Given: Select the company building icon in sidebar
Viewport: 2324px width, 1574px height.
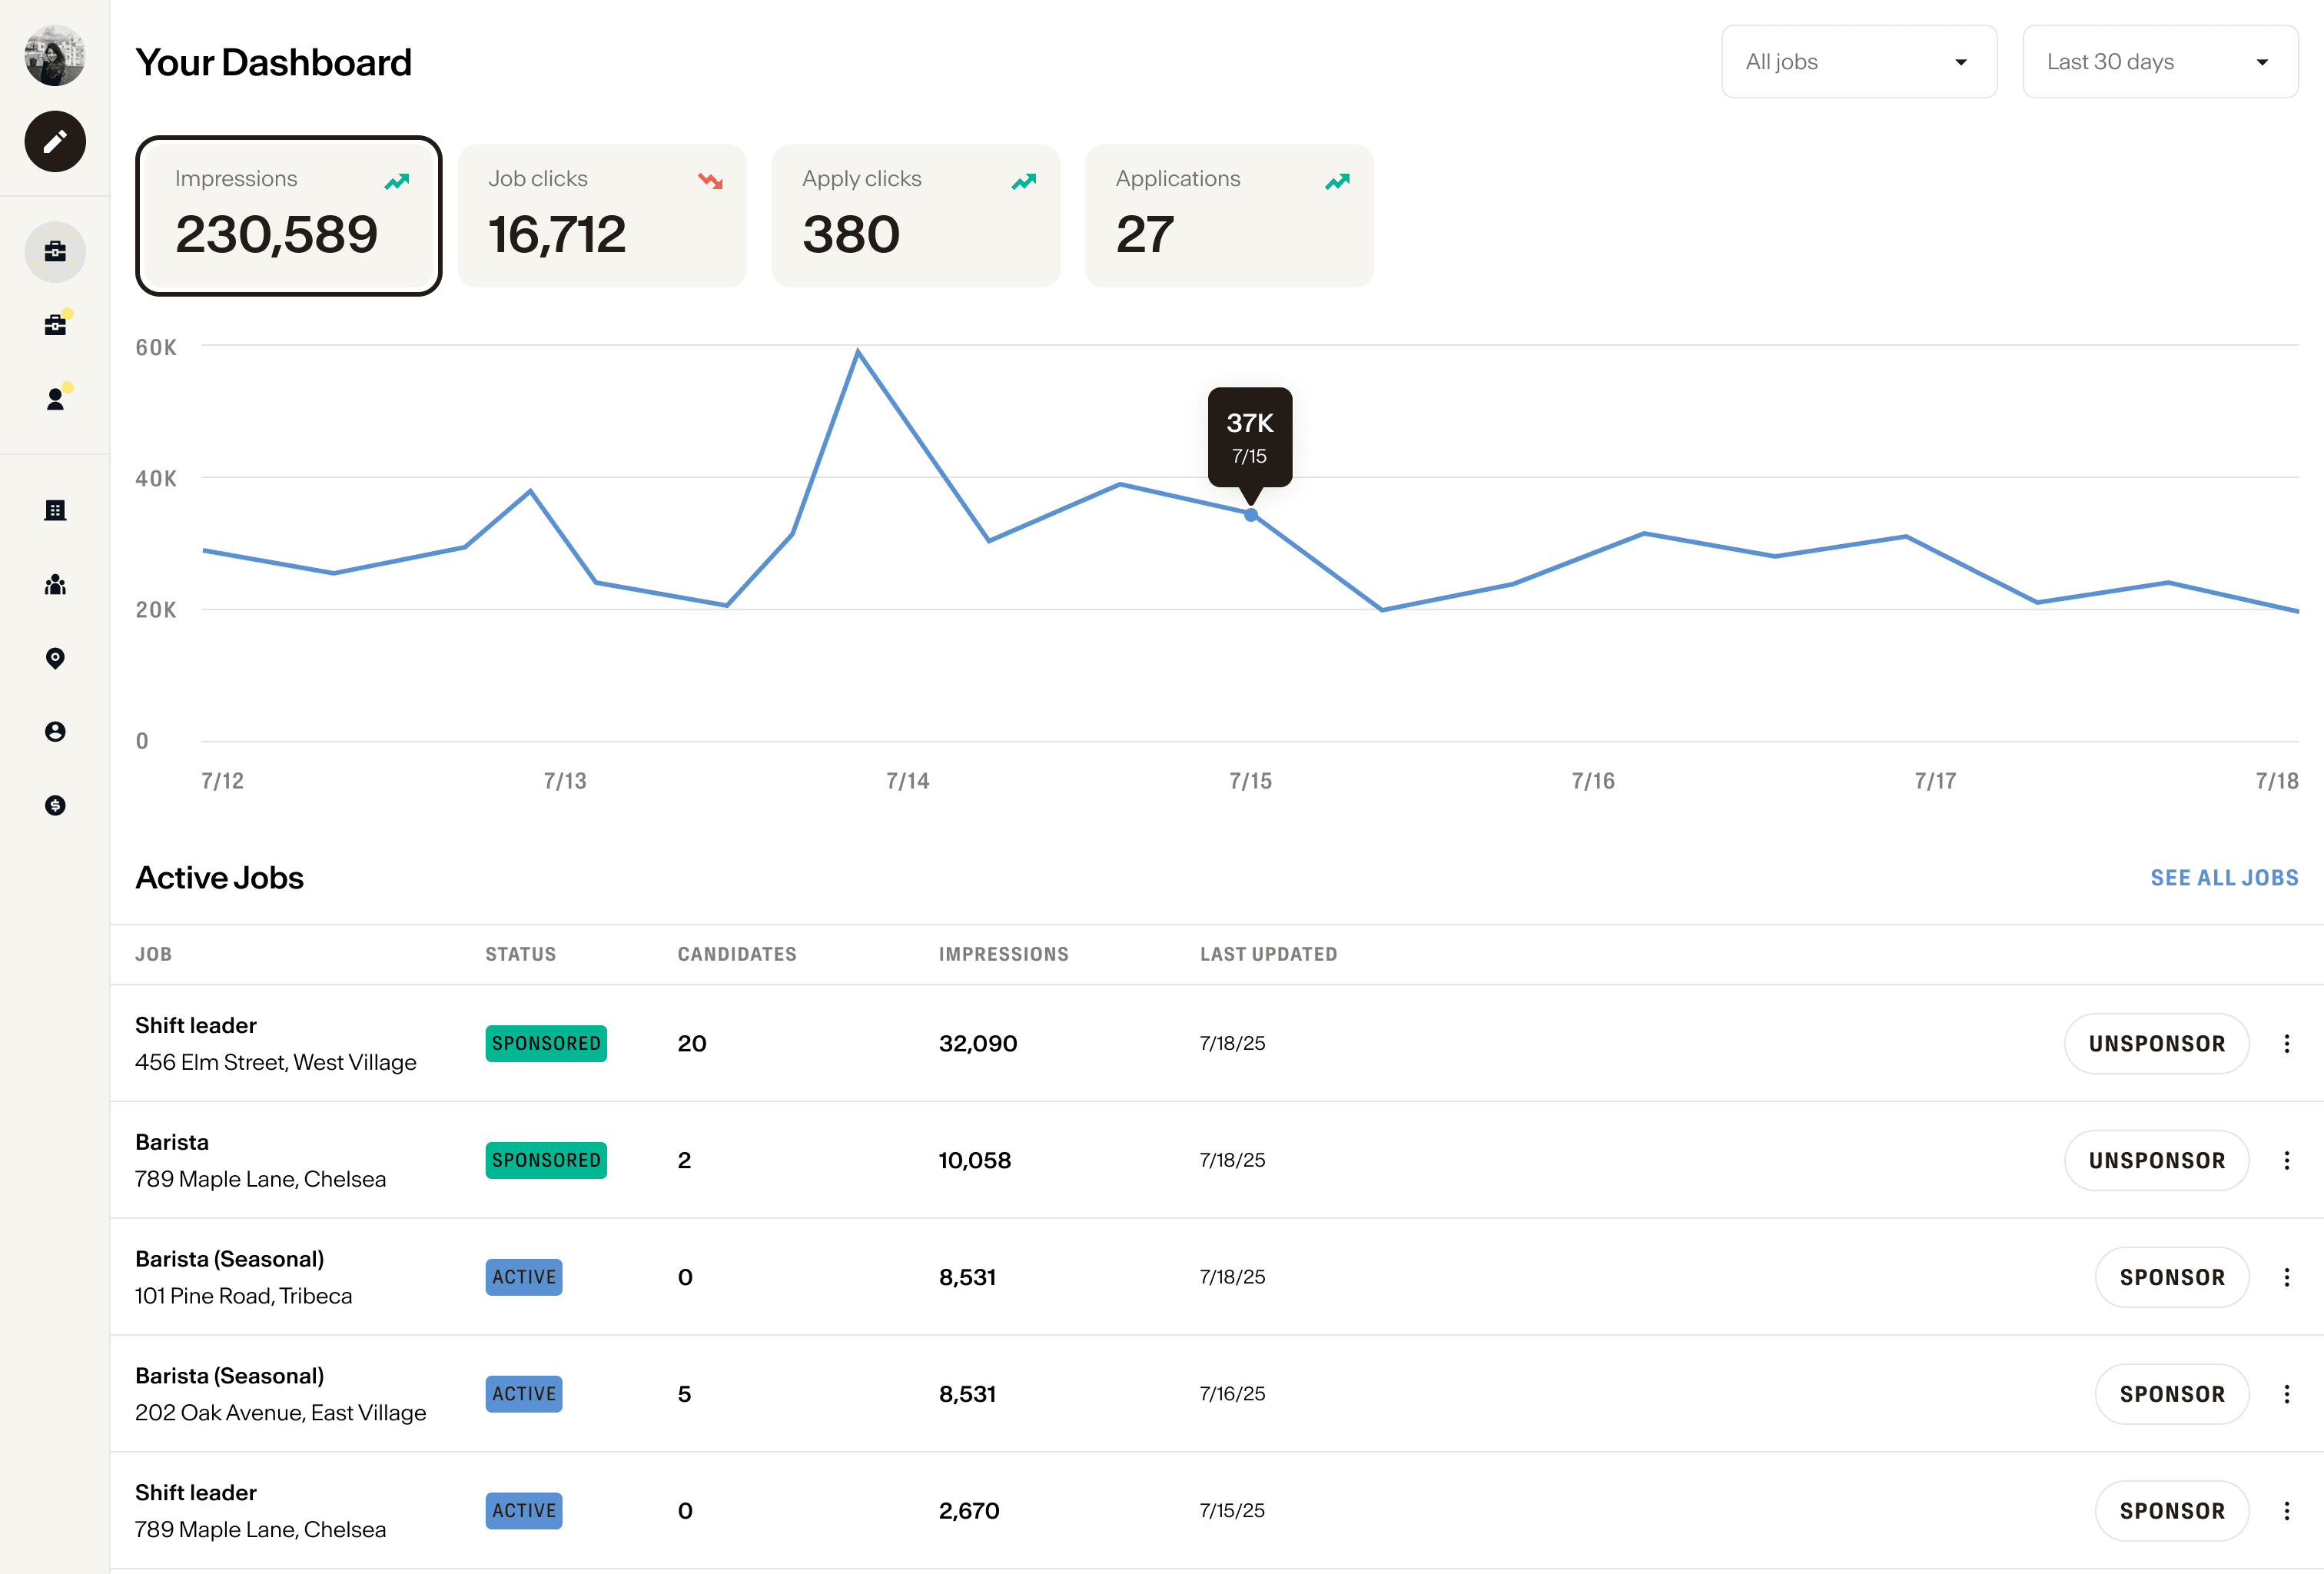Looking at the screenshot, I should coord(55,510).
